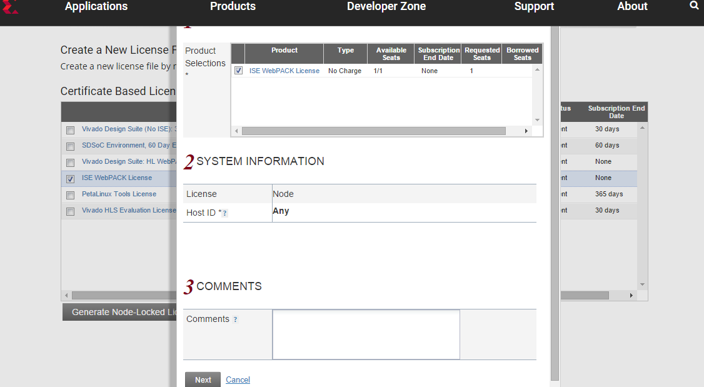Viewport: 704px width, 387px height.
Task: Click the Next button
Action: click(x=203, y=380)
